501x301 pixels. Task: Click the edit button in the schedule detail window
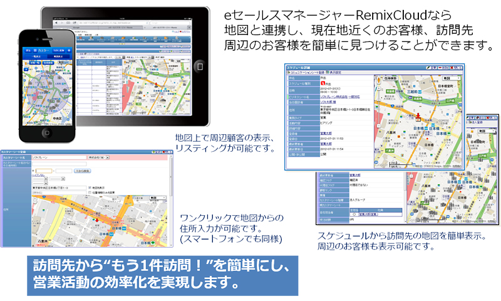(x=431, y=68)
